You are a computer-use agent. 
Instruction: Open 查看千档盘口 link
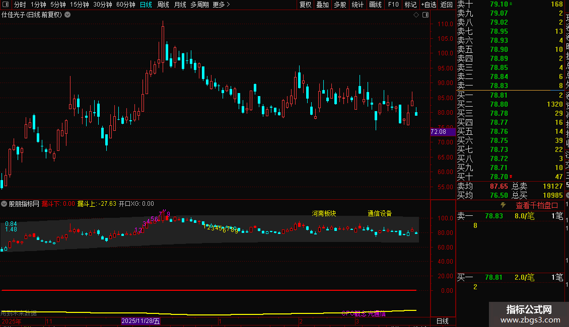tap(537, 205)
